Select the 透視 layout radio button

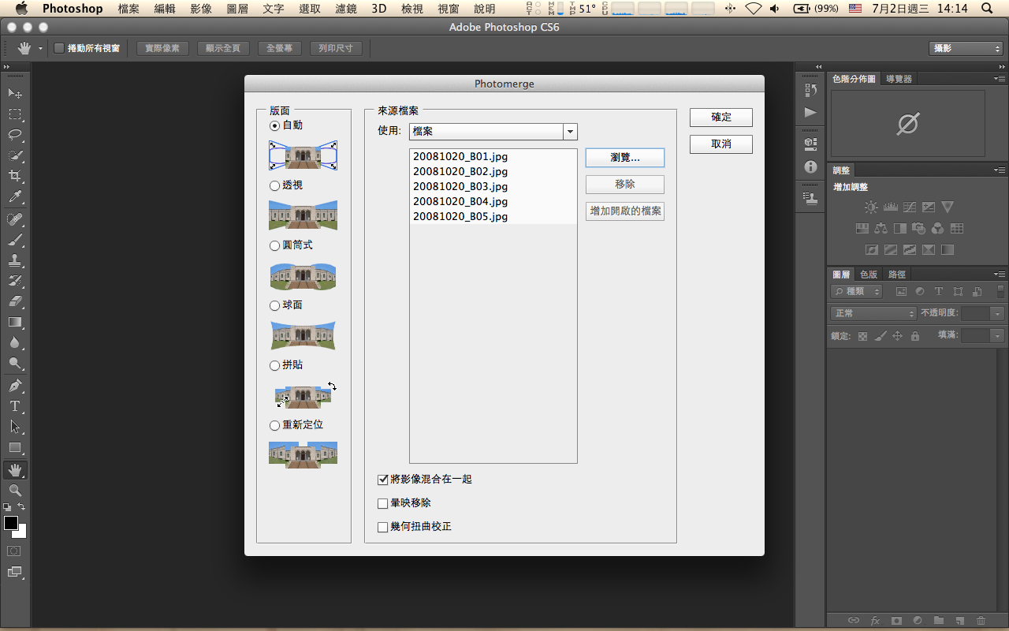[x=274, y=185]
